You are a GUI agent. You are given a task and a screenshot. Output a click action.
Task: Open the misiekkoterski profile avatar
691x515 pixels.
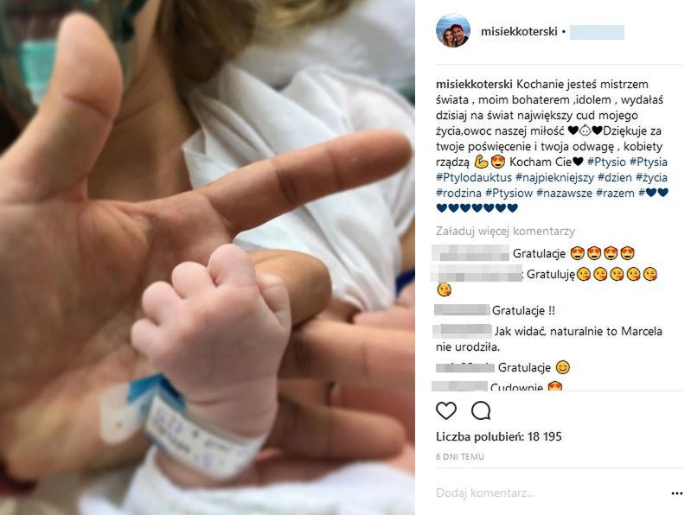click(x=452, y=30)
